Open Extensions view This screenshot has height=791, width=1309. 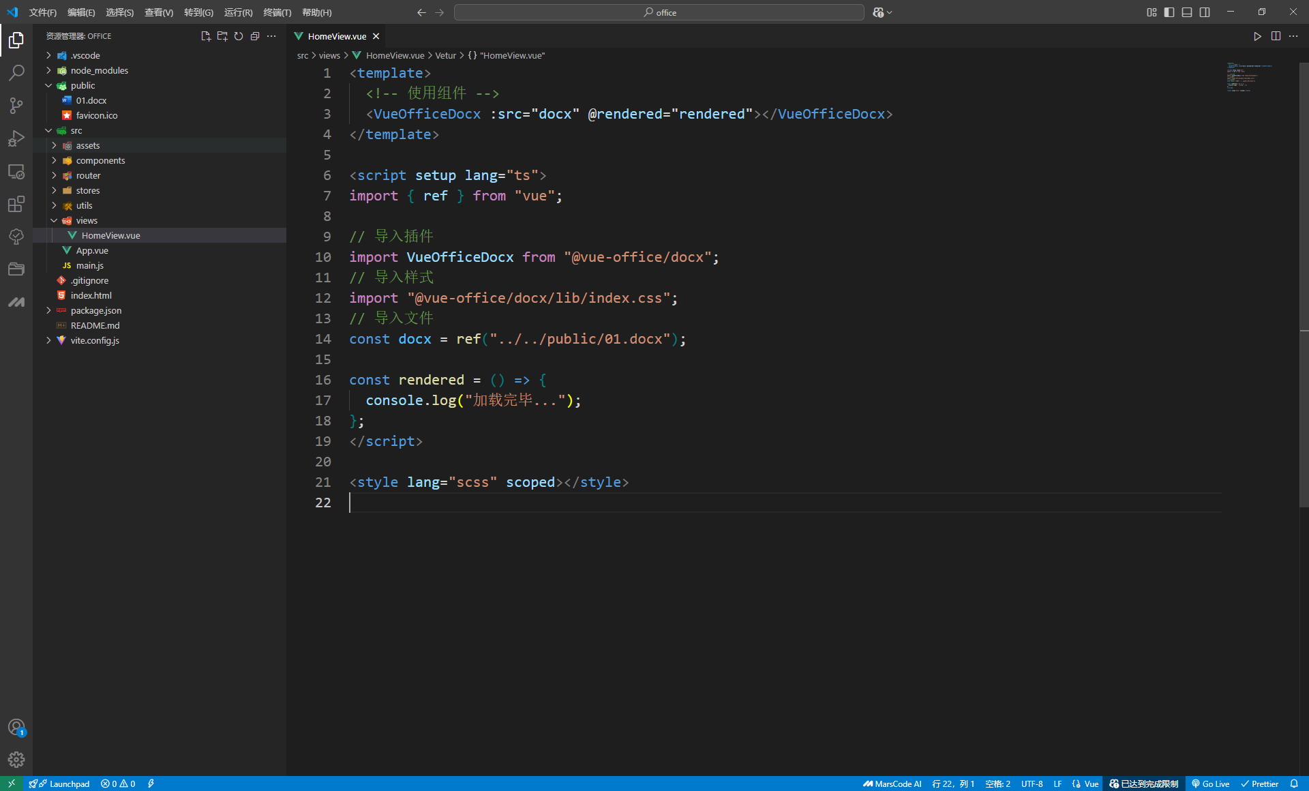coord(16,204)
